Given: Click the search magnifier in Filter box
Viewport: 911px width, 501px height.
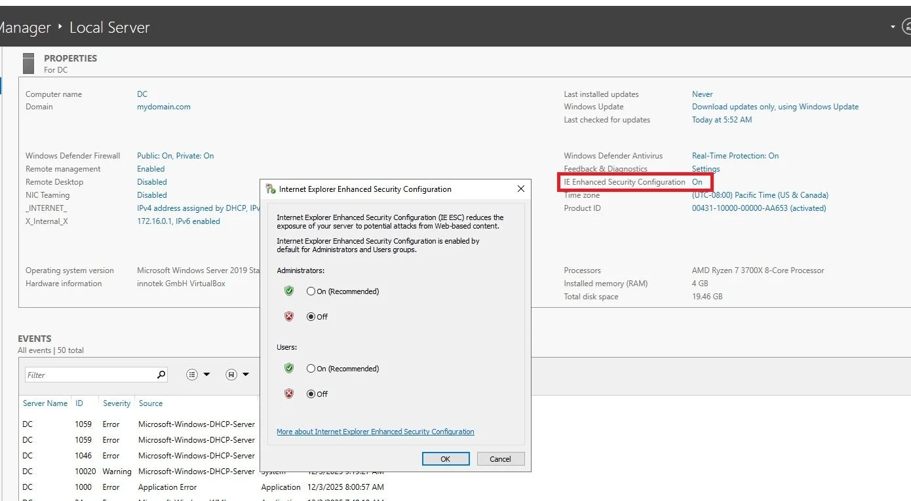Looking at the screenshot, I should point(161,375).
